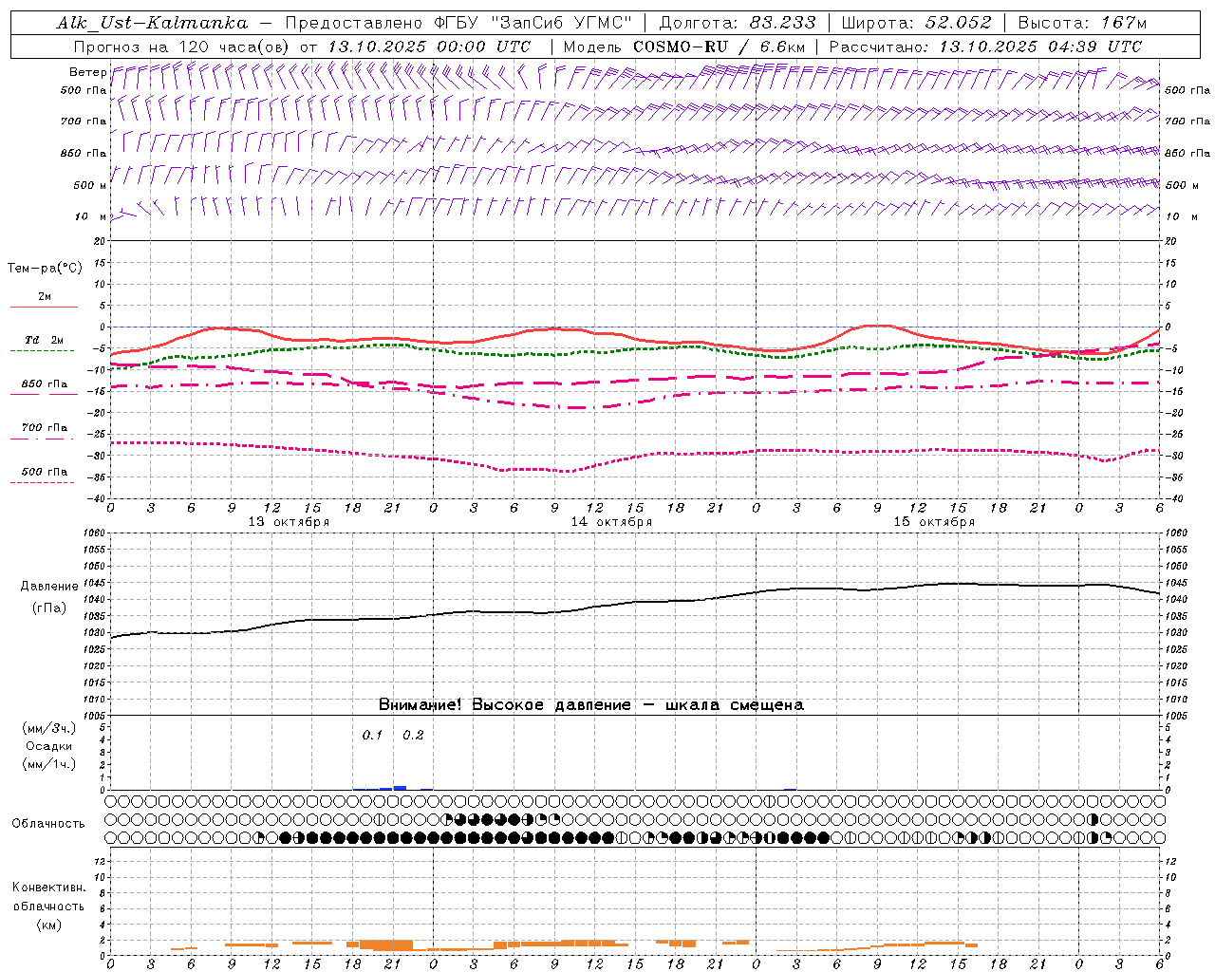Click the 10 м wind level label on the left
The height and width of the screenshot is (972, 1215).
(91, 216)
